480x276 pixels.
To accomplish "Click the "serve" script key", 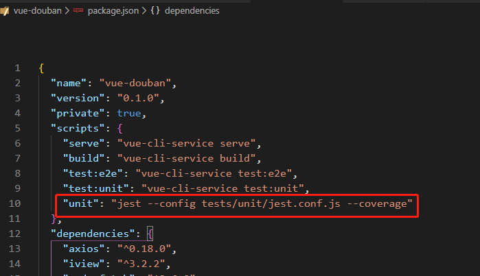I will [x=84, y=143].
